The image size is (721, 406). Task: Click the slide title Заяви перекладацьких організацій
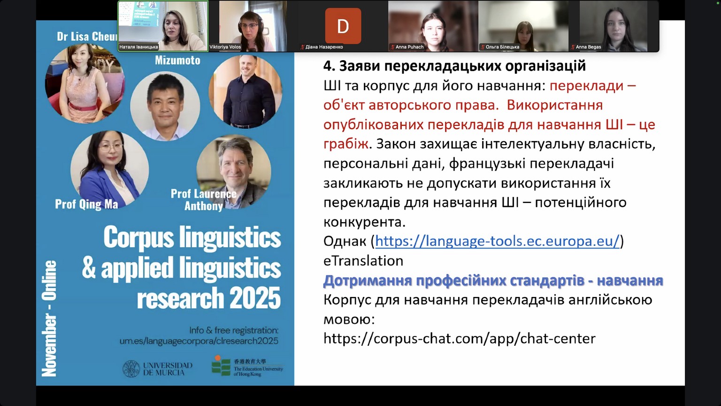point(454,66)
